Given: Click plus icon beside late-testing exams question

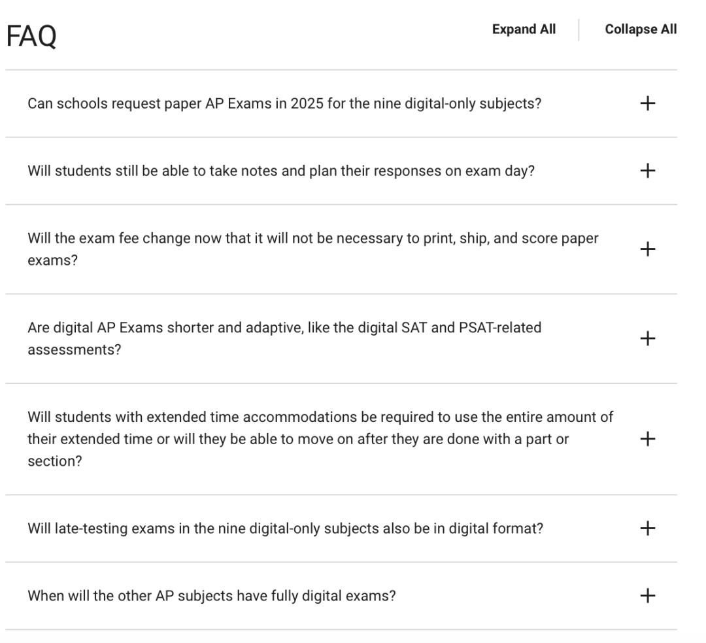Looking at the screenshot, I should (x=647, y=529).
